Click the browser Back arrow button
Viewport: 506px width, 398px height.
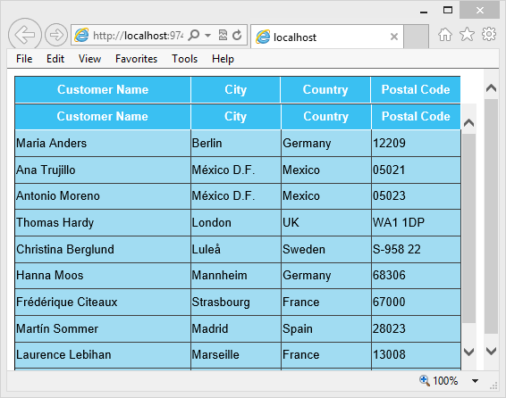click(x=25, y=35)
